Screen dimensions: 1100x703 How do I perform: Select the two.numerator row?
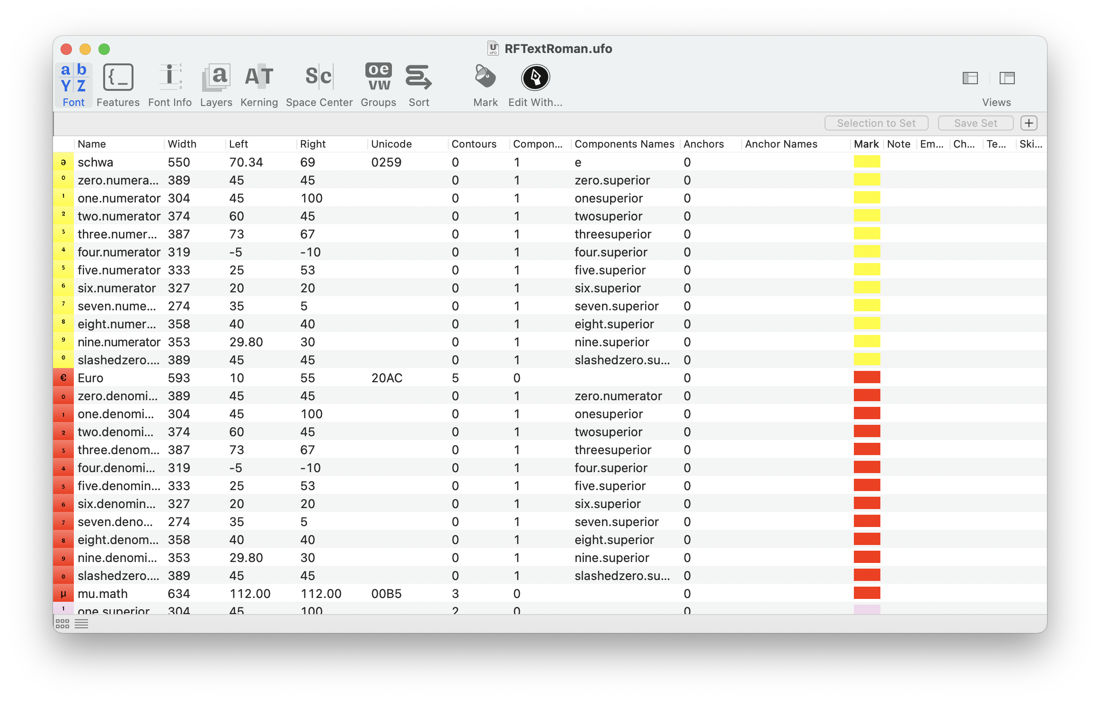550,216
